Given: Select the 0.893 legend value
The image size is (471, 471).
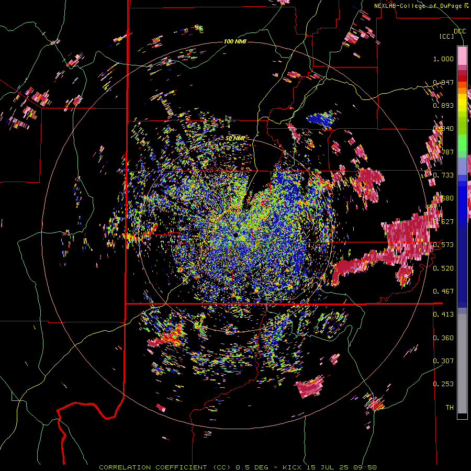Looking at the screenshot, I should tap(443, 105).
